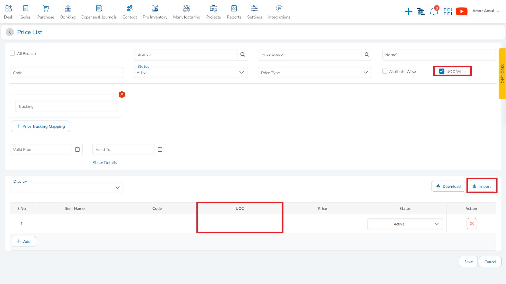Open Pro Inventory module

(155, 12)
